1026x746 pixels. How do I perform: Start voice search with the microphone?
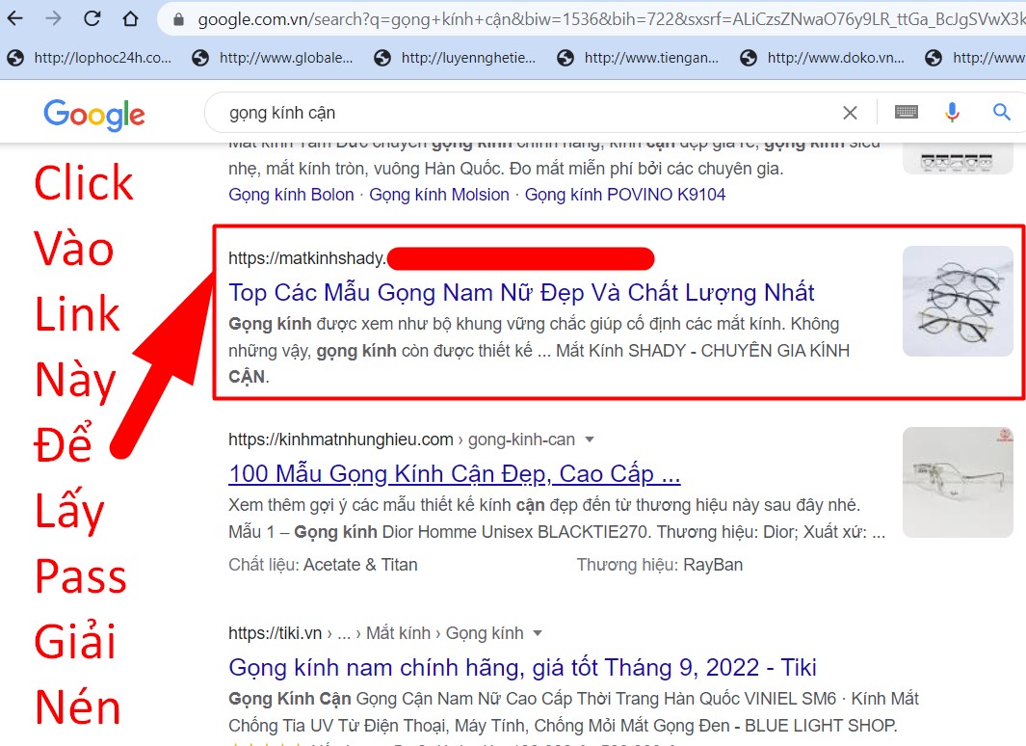pyautogui.click(x=952, y=113)
